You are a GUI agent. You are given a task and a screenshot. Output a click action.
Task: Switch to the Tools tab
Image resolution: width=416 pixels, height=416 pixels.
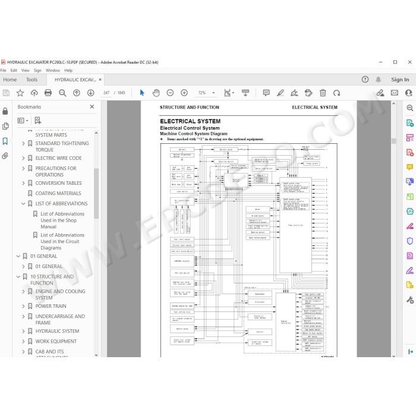(31, 80)
